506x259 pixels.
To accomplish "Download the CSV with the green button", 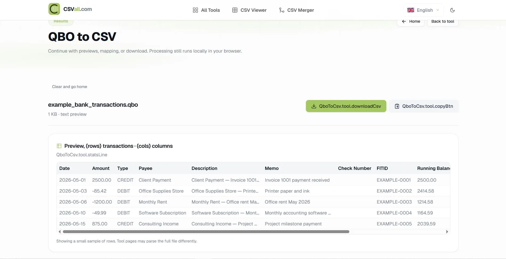I will 346,106.
